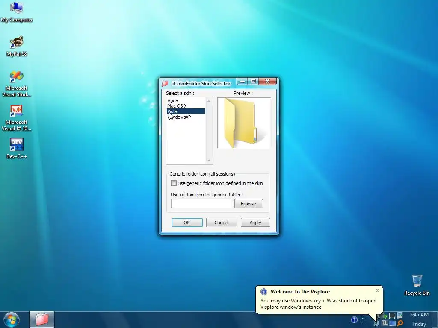This screenshot has width=438, height=328.
Task: Select the Microsoft Visual J# desktop shortcut
Action: [17, 118]
